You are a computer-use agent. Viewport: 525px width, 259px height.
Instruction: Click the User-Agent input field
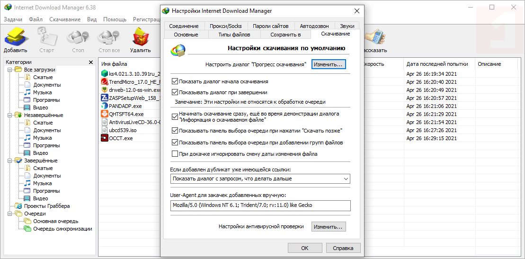click(x=260, y=205)
